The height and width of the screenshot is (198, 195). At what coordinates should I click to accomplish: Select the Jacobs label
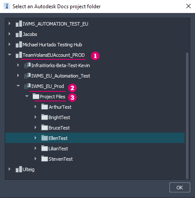pos(30,34)
